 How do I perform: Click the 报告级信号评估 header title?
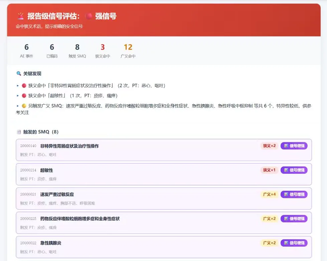(53, 16)
